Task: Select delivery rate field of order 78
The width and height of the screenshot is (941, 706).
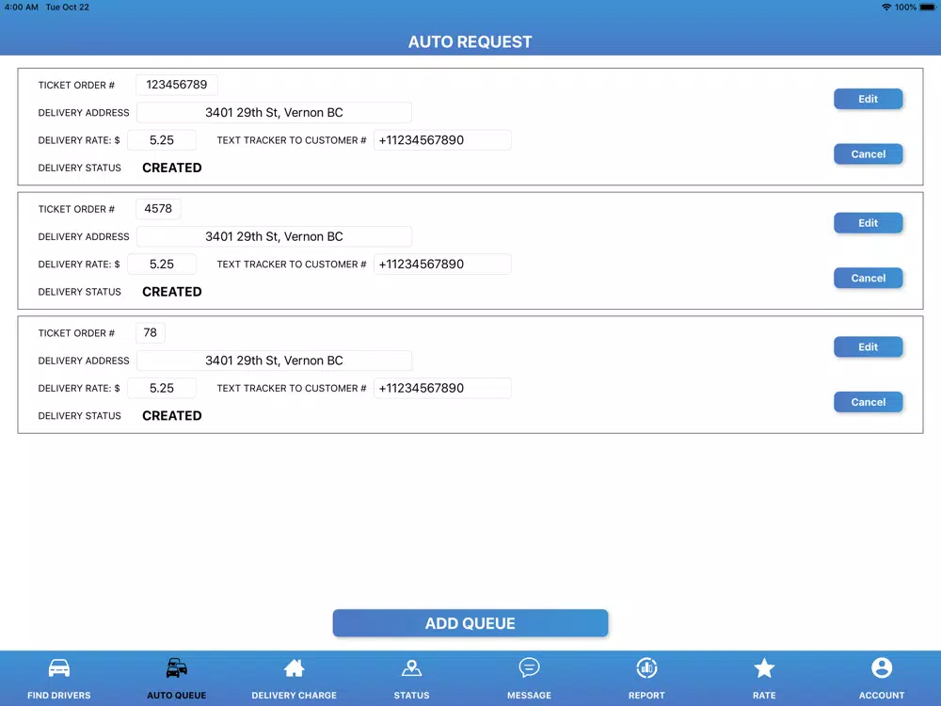Action: coord(162,388)
